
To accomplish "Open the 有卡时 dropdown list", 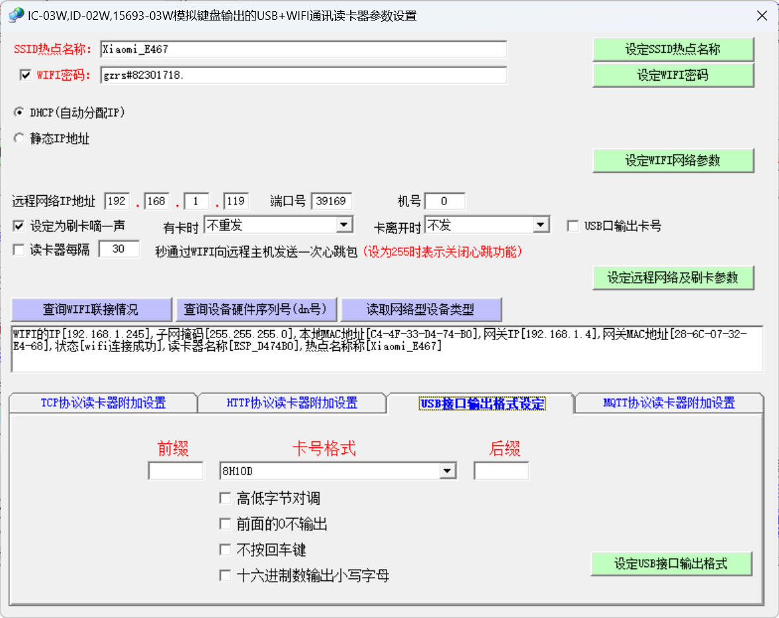I will pos(344,226).
